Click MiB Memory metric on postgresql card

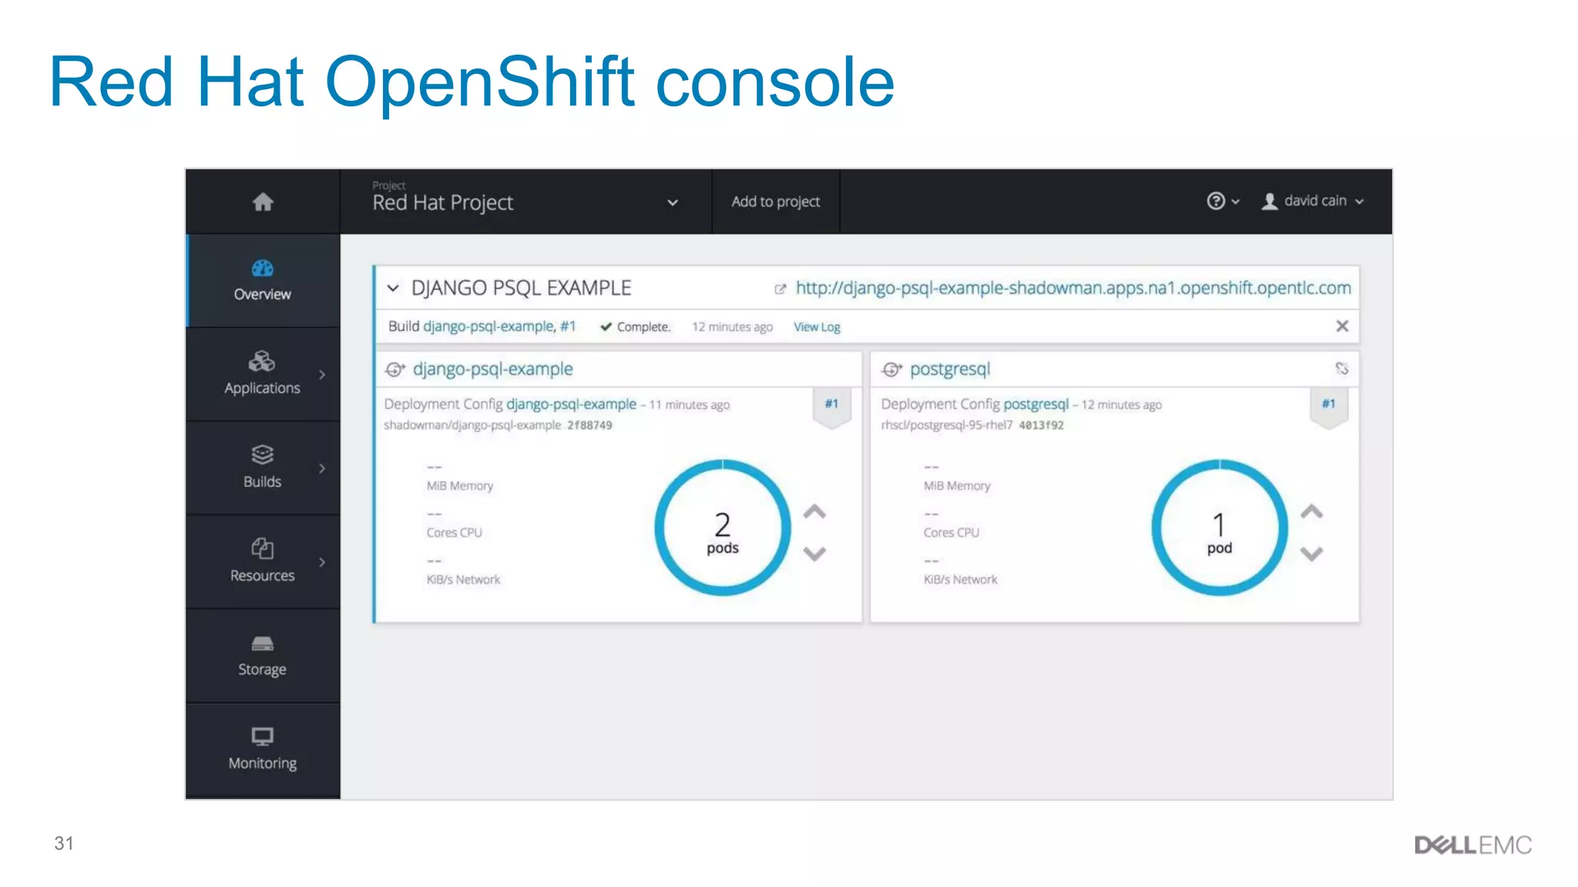957,486
